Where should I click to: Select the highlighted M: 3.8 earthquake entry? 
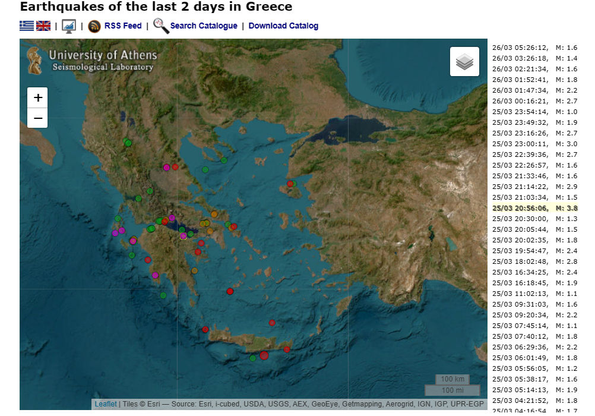(x=534, y=208)
